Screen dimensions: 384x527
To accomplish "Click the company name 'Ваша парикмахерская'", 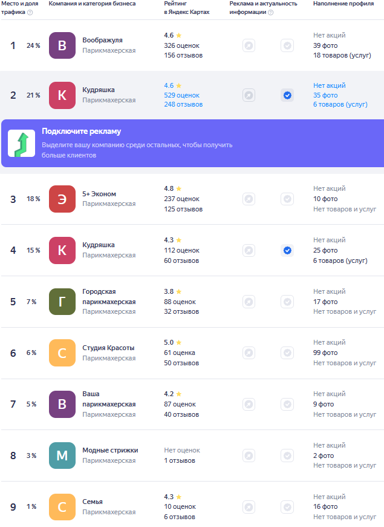I will click(109, 399).
